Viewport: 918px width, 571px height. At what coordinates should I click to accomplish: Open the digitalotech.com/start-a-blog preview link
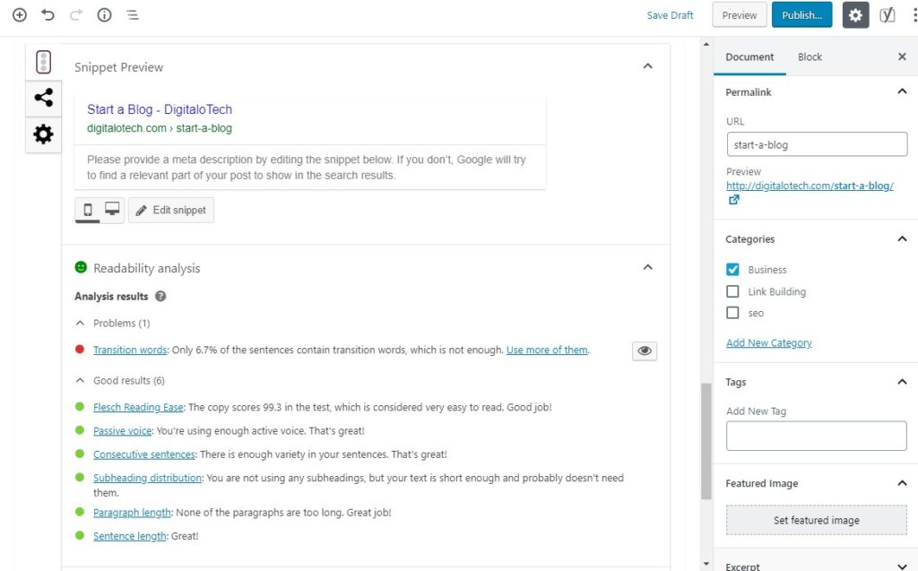pos(810,186)
